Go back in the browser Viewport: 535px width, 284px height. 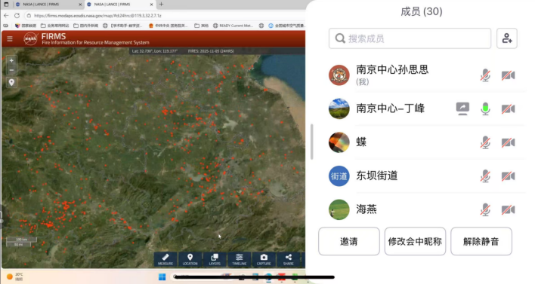[6, 15]
